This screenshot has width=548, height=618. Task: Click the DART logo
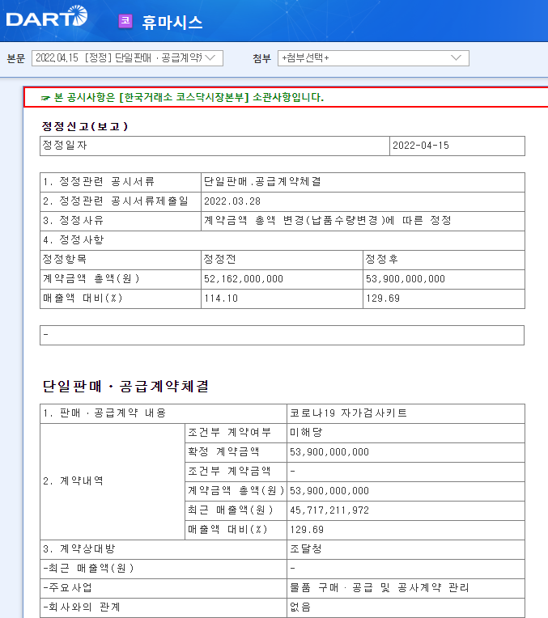(x=47, y=17)
